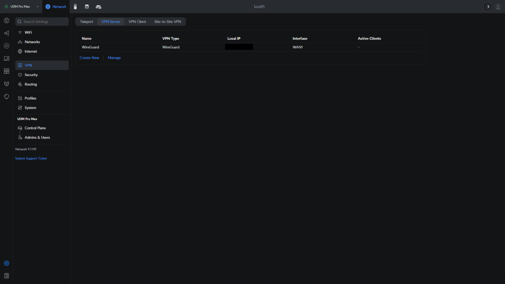Open Internet settings in the sidebar
Screen dimensions: 505x284
tap(42, 51)
